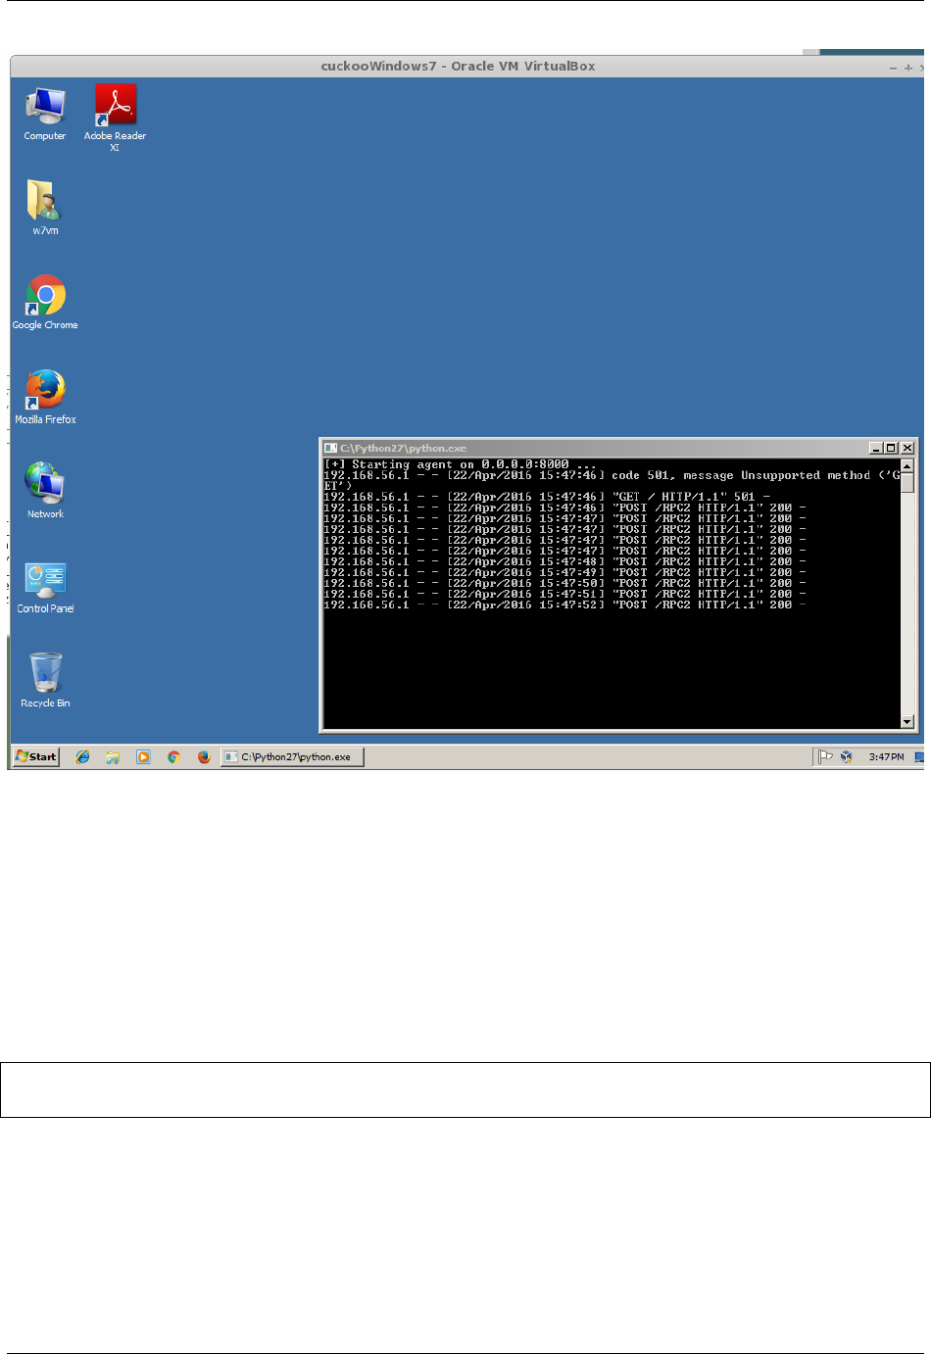
Task: Launch Mozilla Firefox from desktop
Action: (x=45, y=397)
